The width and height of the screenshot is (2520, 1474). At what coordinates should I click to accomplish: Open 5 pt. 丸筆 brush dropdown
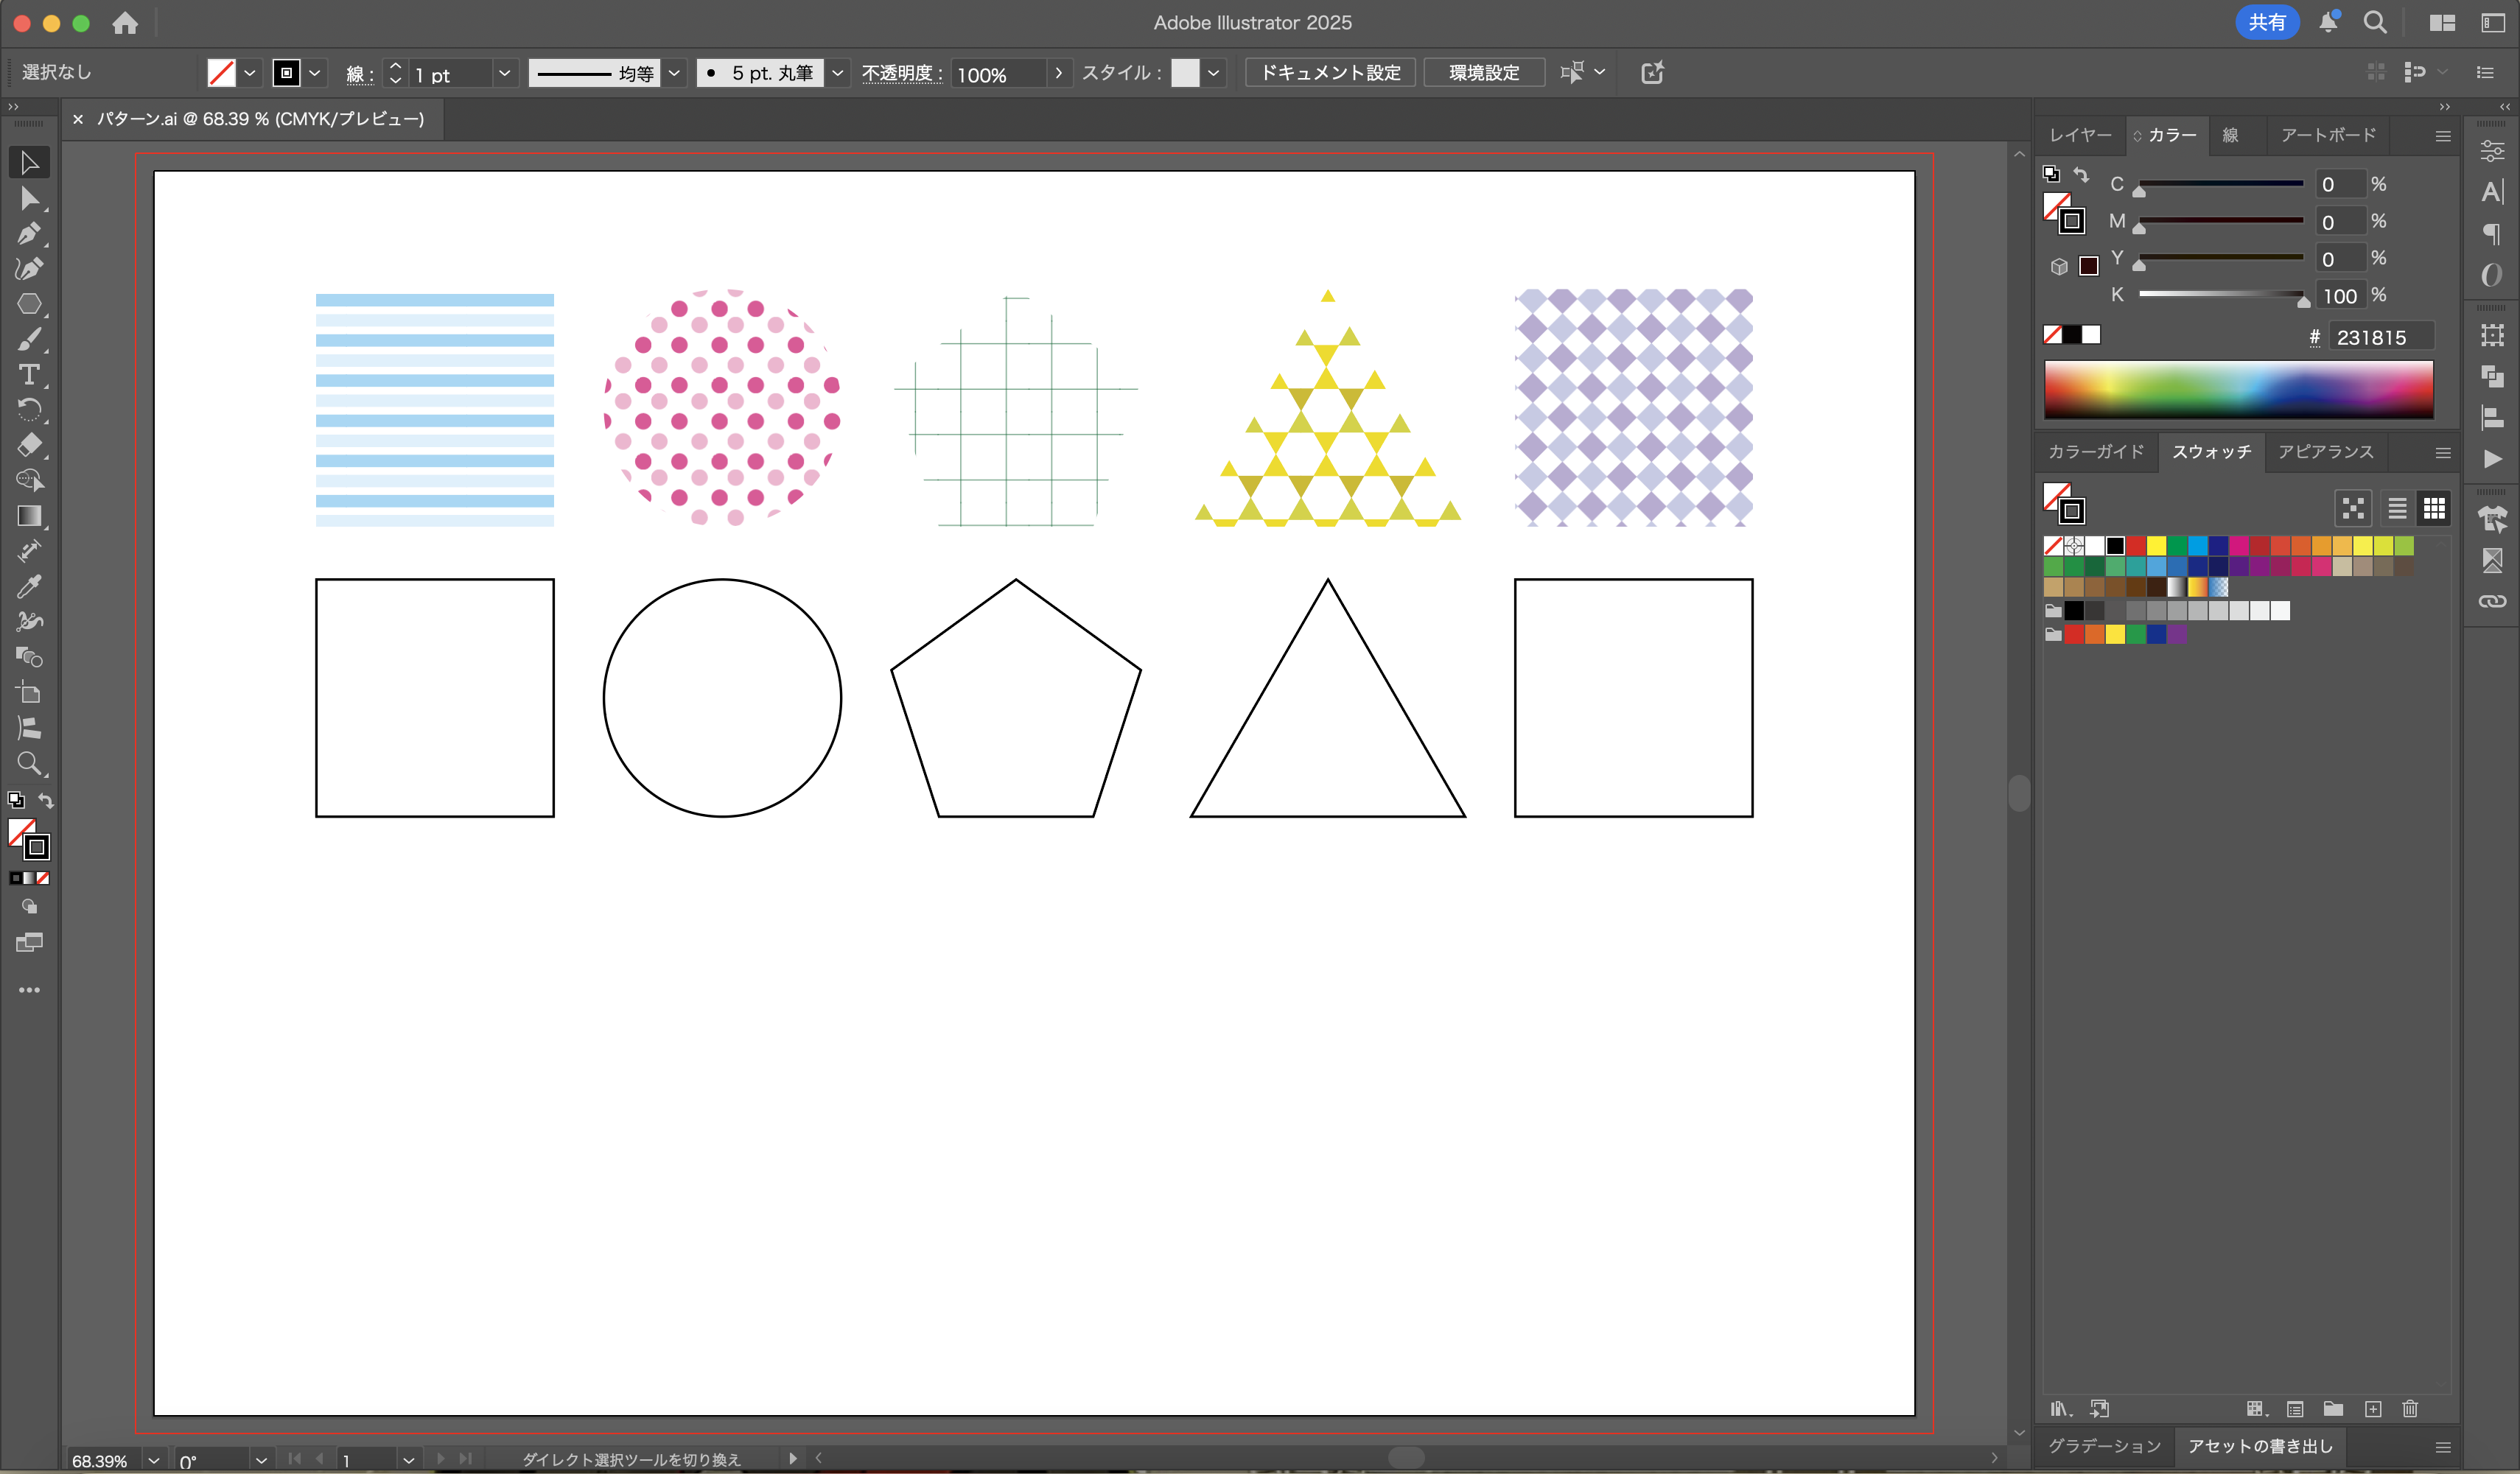point(838,73)
